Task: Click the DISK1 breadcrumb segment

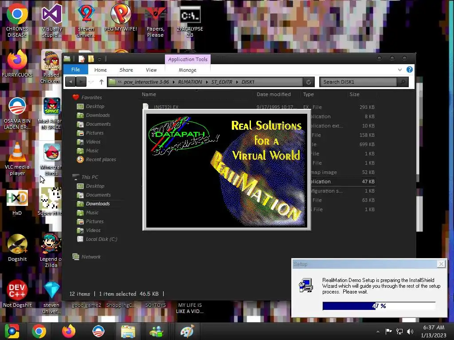Action: click(x=248, y=82)
